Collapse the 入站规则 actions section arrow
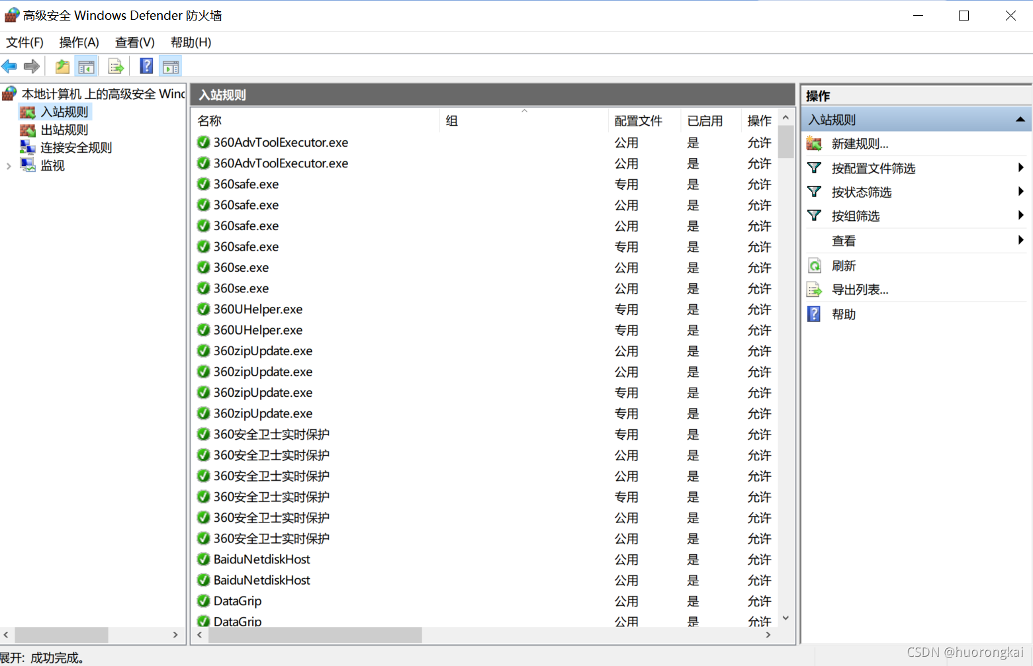Image resolution: width=1033 pixels, height=666 pixels. click(1020, 120)
